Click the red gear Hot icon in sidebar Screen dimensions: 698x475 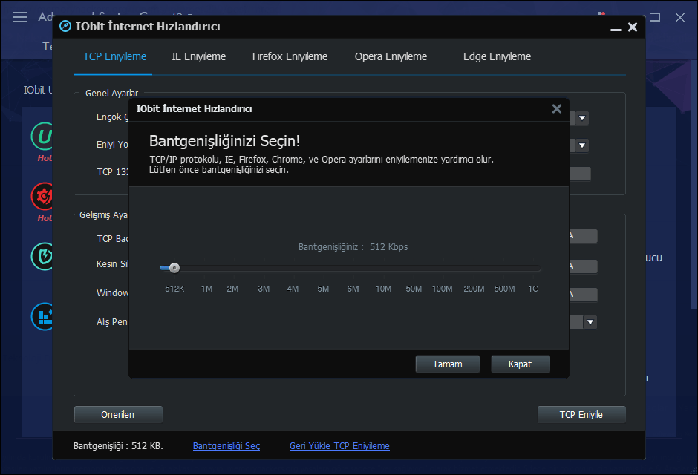(43, 196)
